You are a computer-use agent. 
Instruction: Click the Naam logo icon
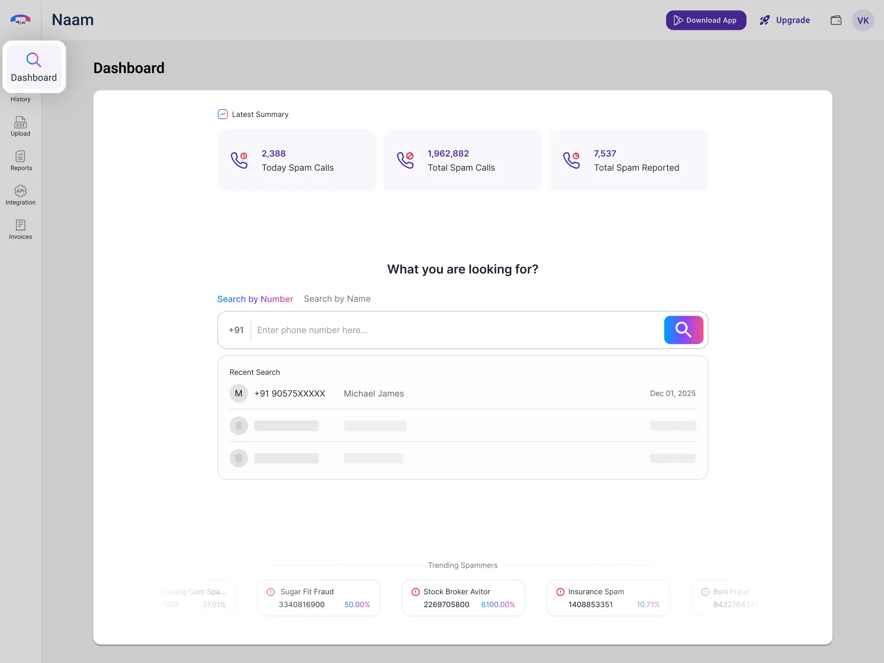click(20, 19)
